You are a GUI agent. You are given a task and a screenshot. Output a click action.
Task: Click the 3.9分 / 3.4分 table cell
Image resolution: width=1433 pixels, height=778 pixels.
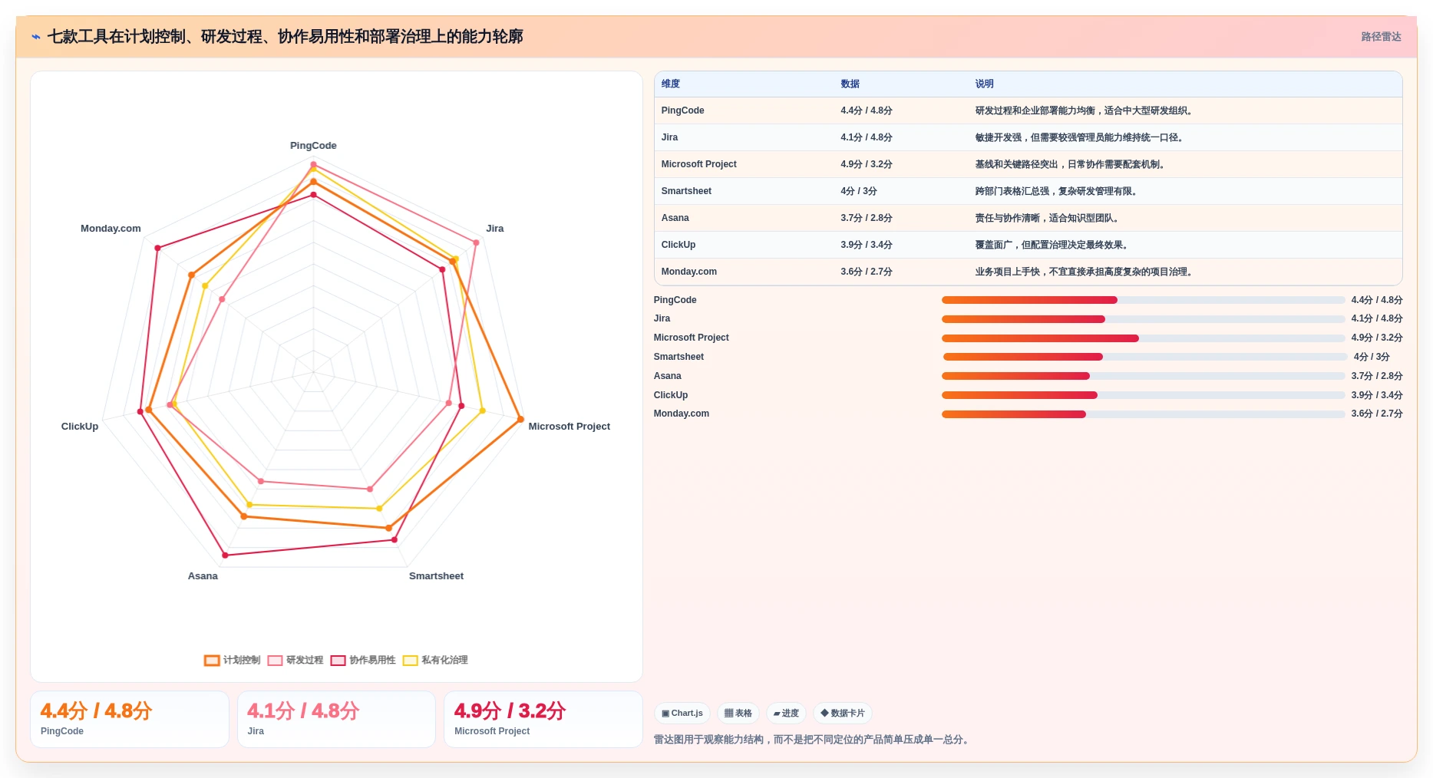[866, 245]
